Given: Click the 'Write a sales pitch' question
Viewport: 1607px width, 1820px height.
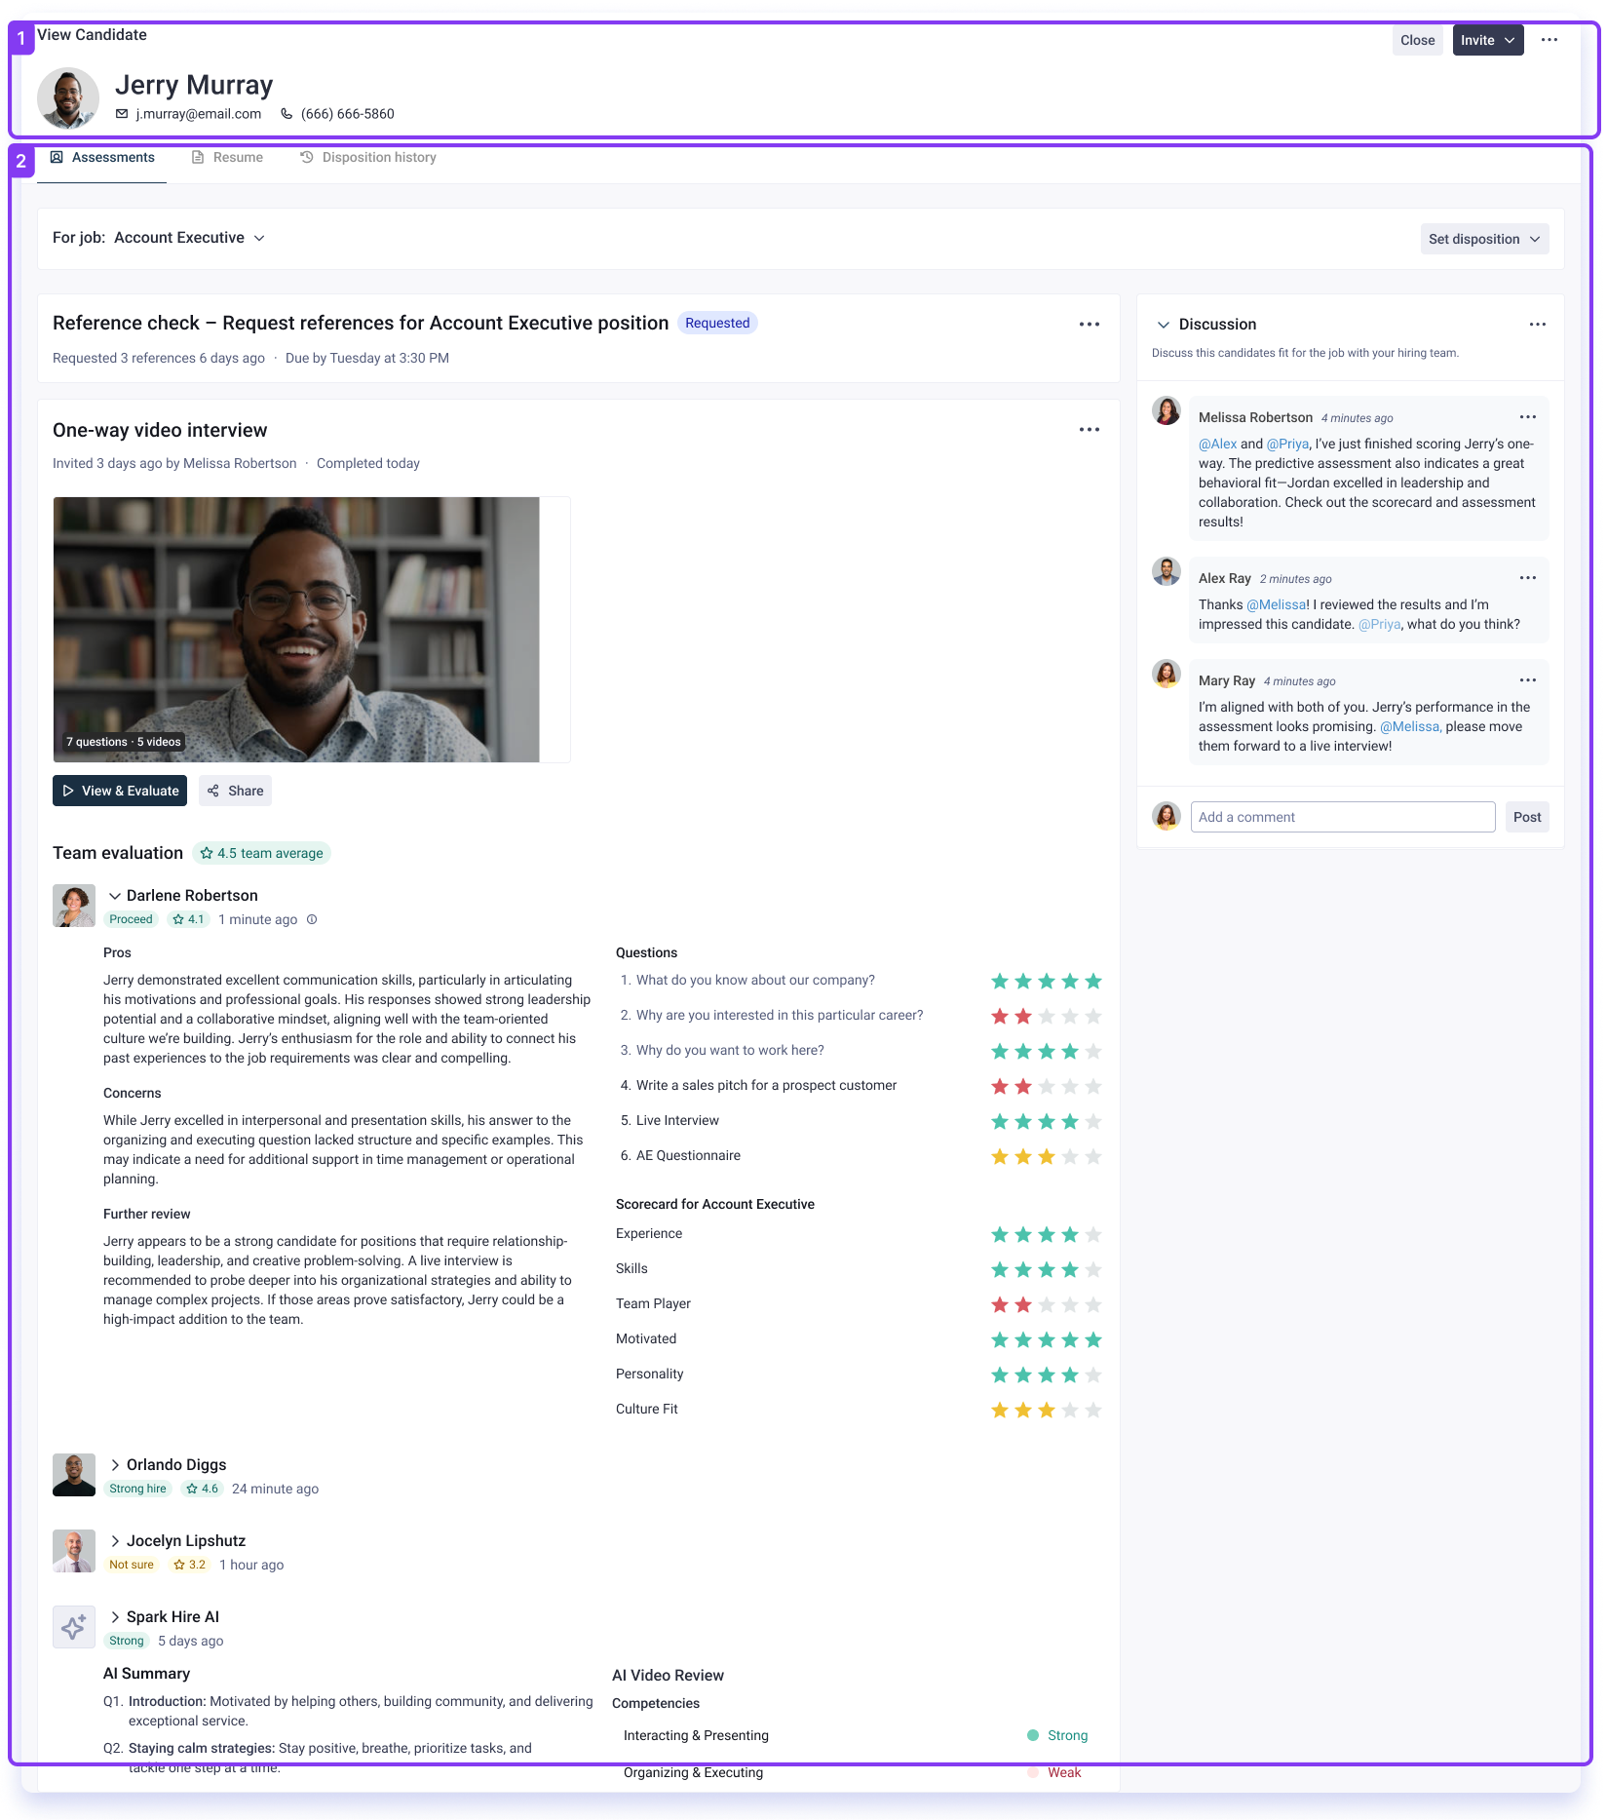Looking at the screenshot, I should click(766, 1085).
